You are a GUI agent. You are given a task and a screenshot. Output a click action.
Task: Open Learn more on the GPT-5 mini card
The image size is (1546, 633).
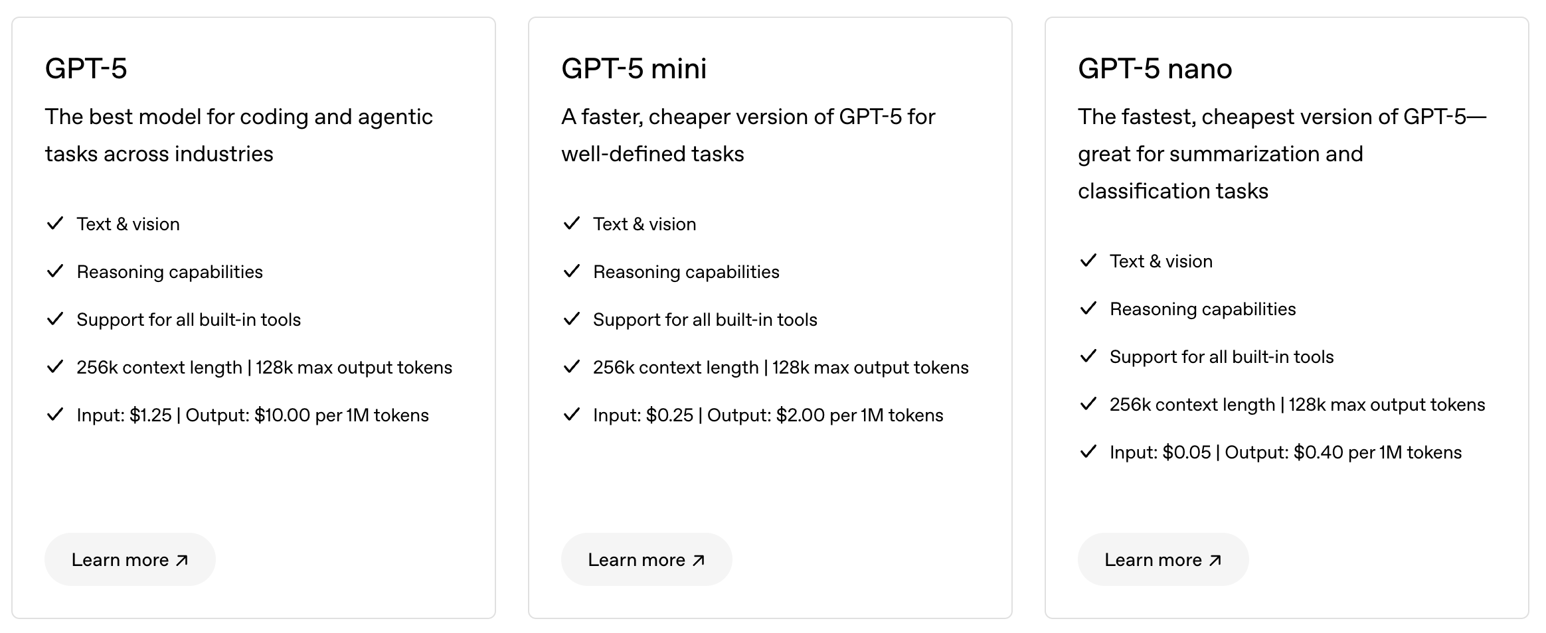coord(645,559)
